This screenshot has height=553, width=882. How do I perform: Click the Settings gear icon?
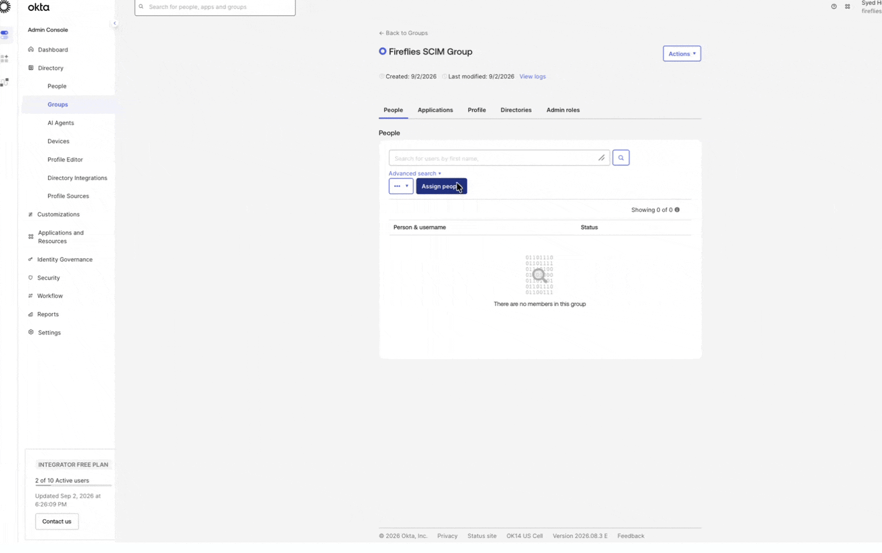tap(31, 332)
